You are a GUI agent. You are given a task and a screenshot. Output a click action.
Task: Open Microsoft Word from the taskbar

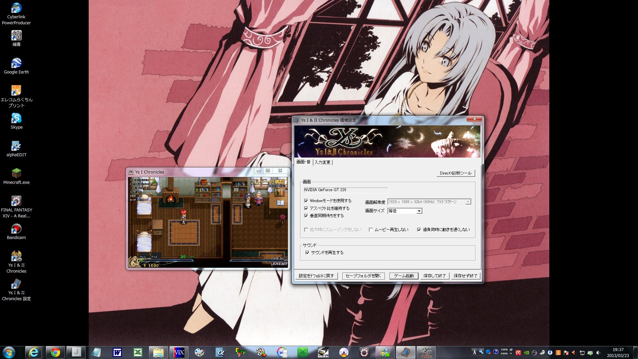pyautogui.click(x=117, y=352)
